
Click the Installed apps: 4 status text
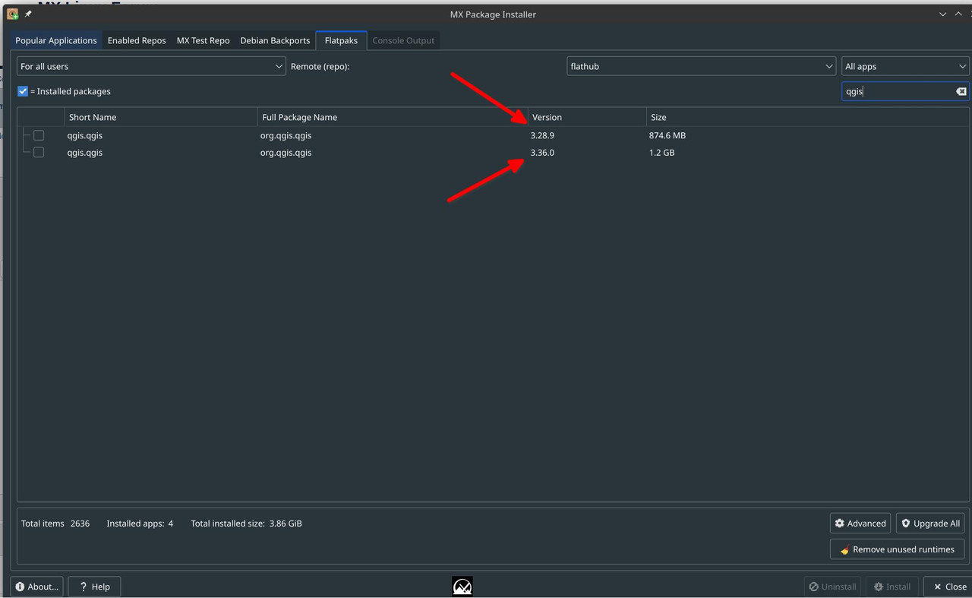[x=140, y=524]
